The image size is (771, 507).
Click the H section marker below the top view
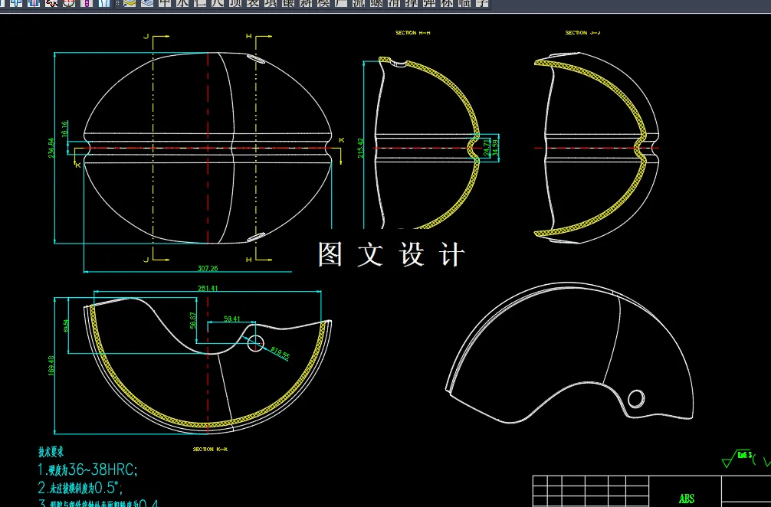(249, 260)
